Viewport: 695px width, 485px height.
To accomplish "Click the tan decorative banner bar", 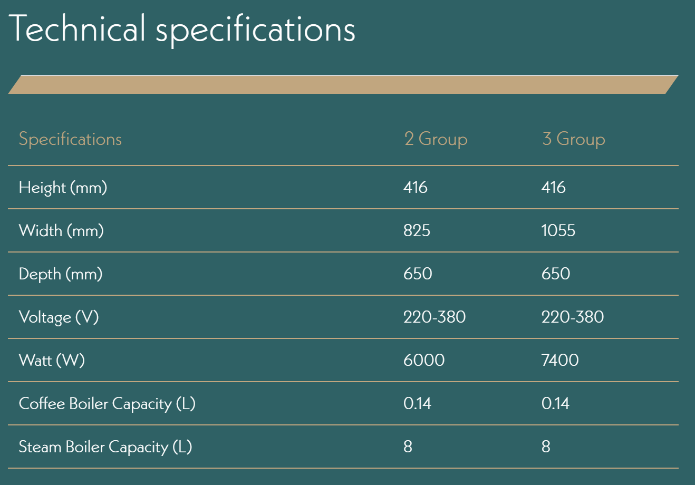I will coord(343,84).
